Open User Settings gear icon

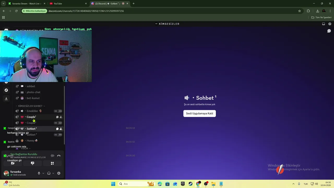click(x=59, y=173)
